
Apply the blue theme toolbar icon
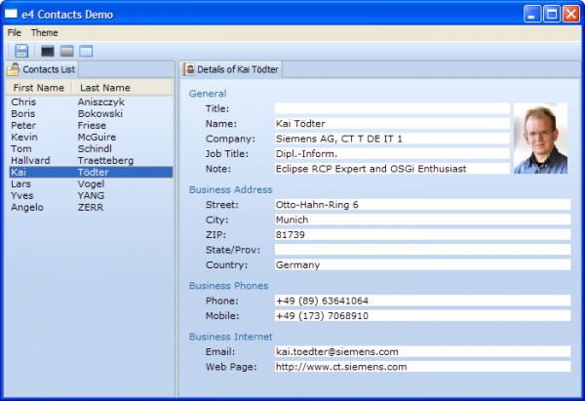86,51
